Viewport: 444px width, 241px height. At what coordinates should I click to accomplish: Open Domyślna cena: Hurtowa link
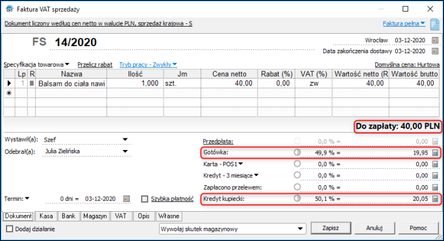407,65
